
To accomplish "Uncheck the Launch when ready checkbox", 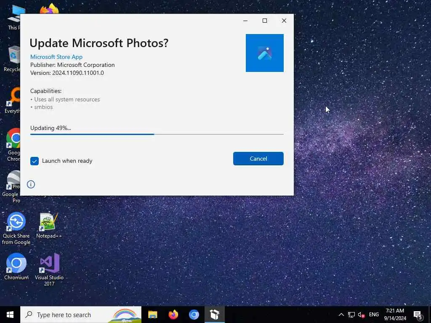I will click(35, 161).
